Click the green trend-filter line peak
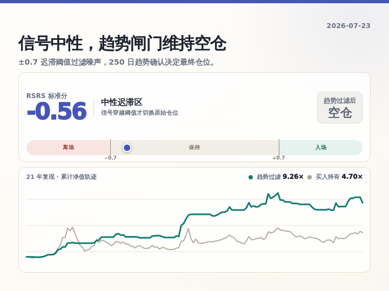 click(278, 193)
